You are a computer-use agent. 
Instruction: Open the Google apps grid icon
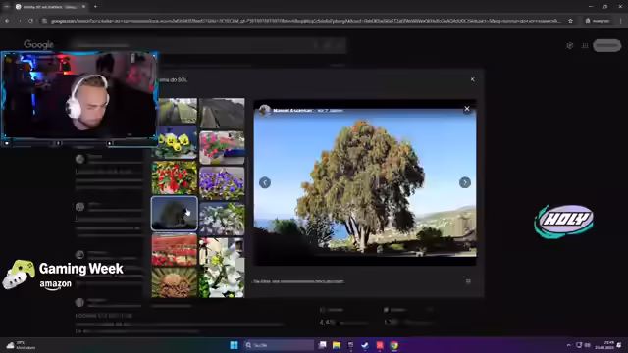tap(585, 46)
